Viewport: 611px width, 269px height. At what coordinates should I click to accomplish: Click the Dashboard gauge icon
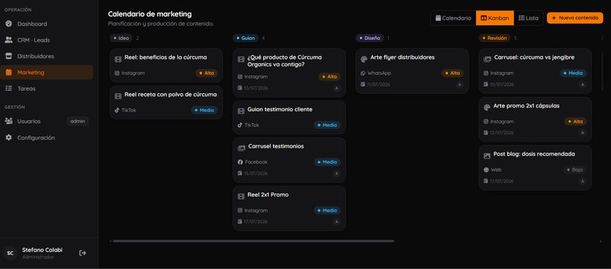(9, 24)
